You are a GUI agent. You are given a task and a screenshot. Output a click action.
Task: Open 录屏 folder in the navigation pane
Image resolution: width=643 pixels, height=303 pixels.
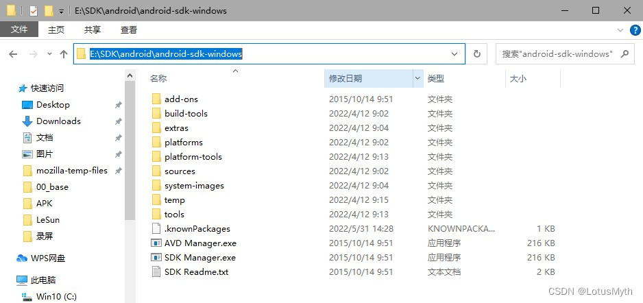45,237
